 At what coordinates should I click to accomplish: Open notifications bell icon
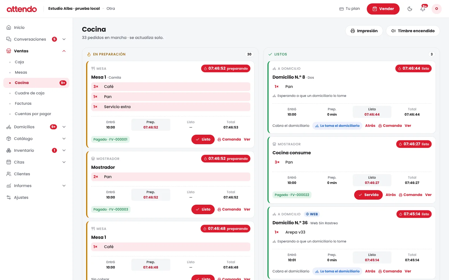(x=423, y=9)
